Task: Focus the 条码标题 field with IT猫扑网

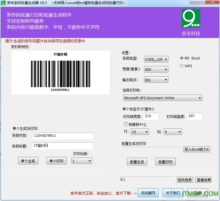Action: click(63, 146)
